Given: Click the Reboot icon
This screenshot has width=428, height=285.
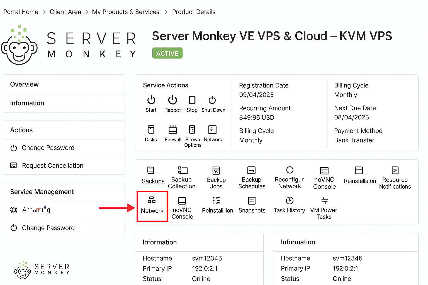Looking at the screenshot, I should click(172, 100).
